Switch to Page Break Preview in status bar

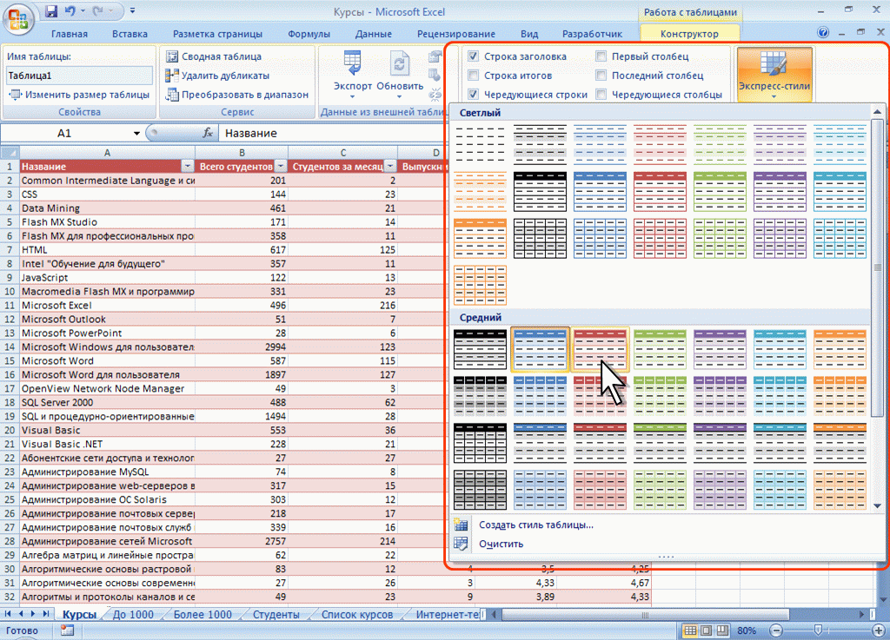[x=722, y=630]
